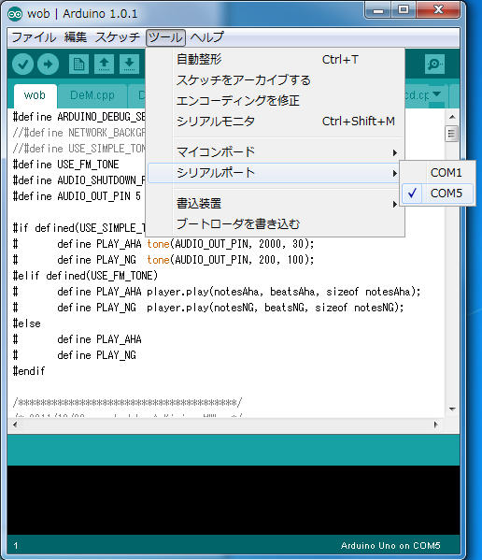Choose ブートローダを書き込む entry
Screen dimensions: 482x560
274,224
